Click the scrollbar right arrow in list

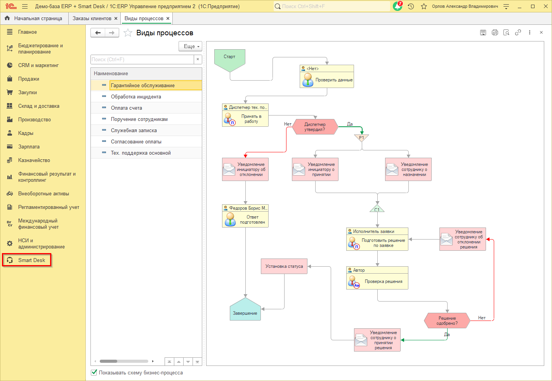153,361
